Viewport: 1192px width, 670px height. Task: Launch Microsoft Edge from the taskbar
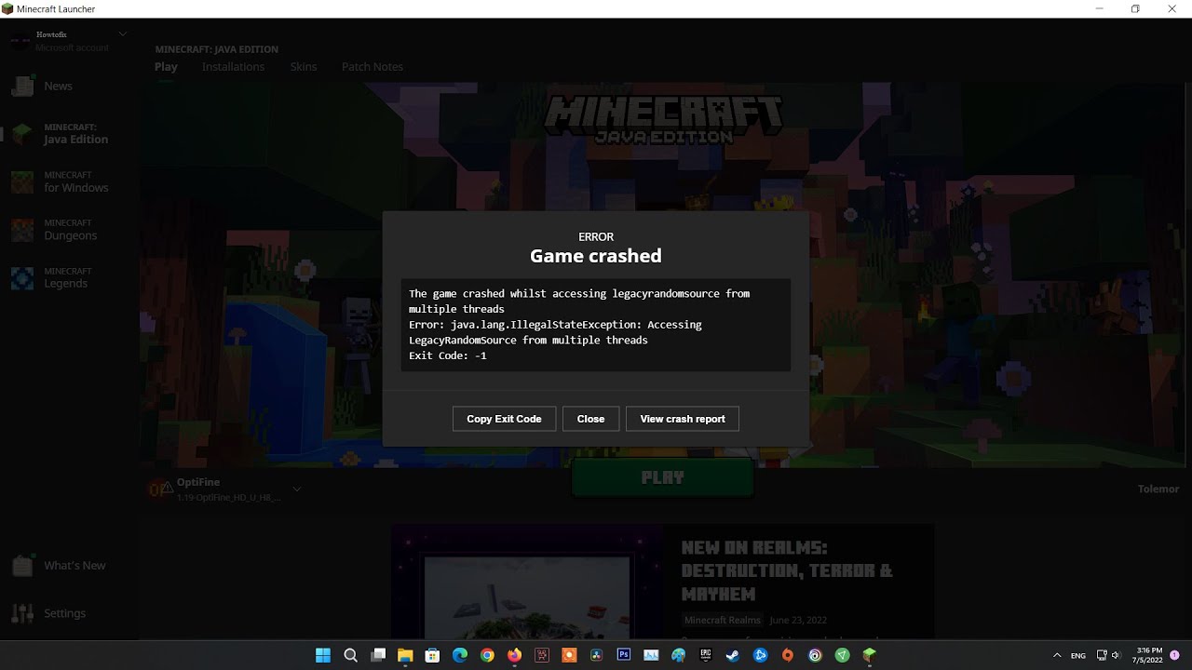click(460, 655)
